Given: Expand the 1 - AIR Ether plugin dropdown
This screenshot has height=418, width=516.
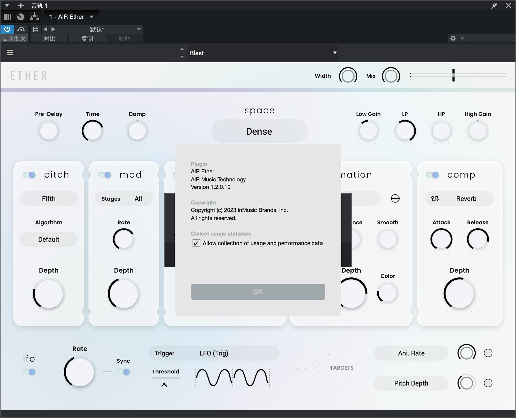Looking at the screenshot, I should [x=92, y=17].
